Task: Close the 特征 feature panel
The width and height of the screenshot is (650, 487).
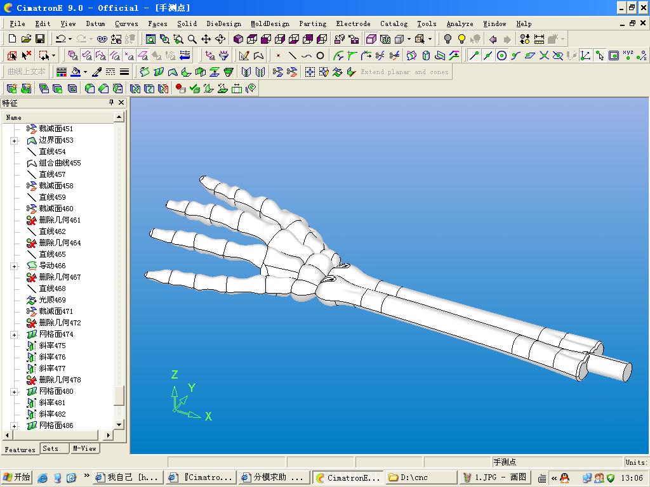Action: click(x=121, y=102)
